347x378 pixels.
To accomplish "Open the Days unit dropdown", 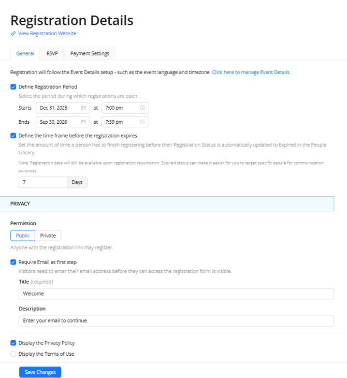I will pyautogui.click(x=77, y=182).
